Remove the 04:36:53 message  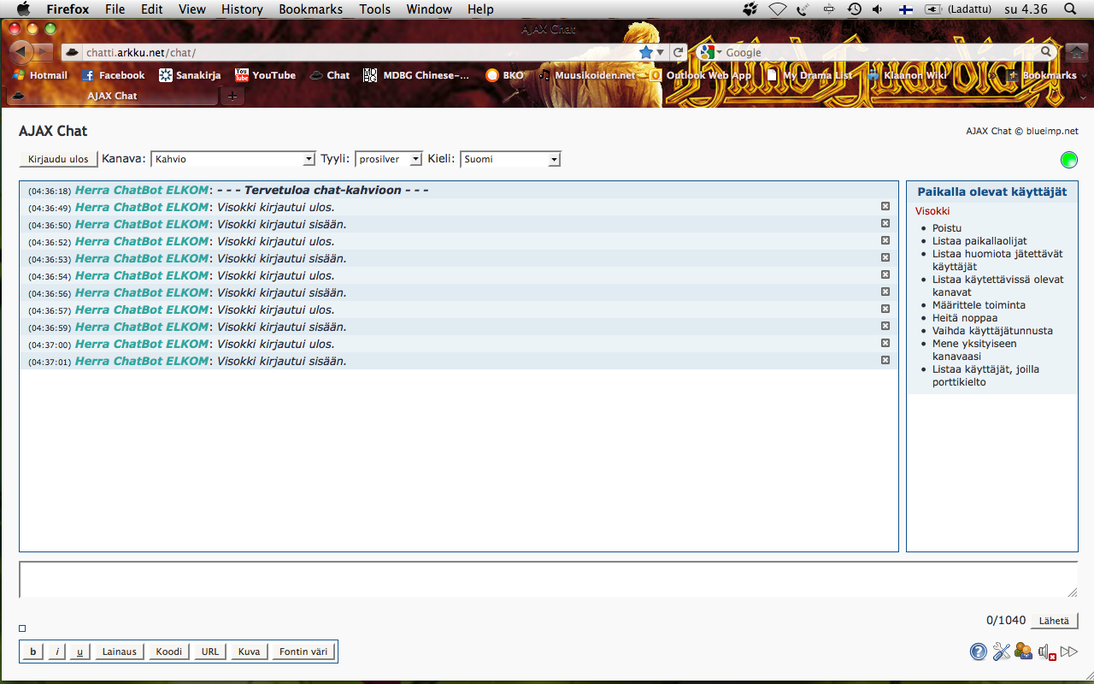pos(885,257)
